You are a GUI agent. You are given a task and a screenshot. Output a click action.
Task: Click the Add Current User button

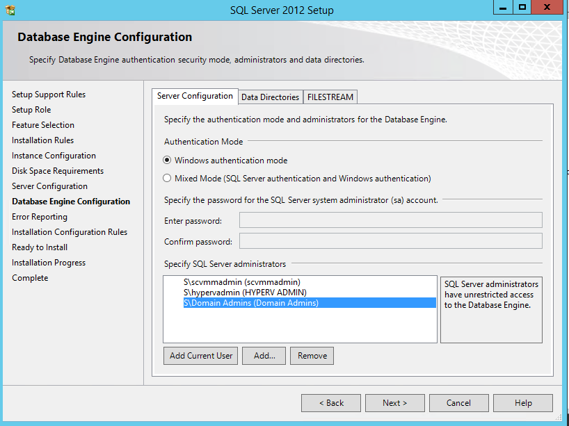tap(200, 356)
